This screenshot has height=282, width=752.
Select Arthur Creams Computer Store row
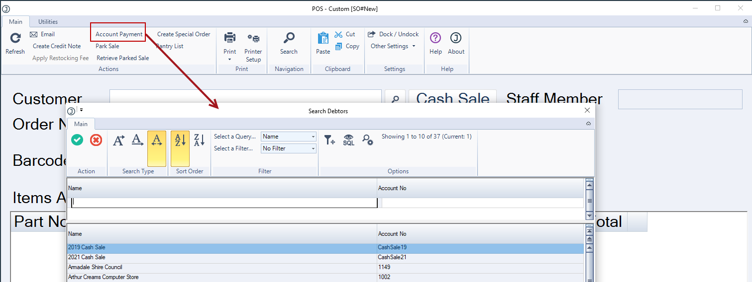coord(325,277)
